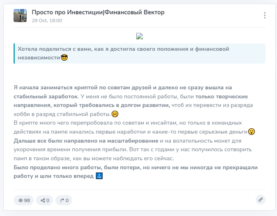The height and width of the screenshot is (216, 277).
Task: Click the bold text стабильный заработок
Action: 46,97
